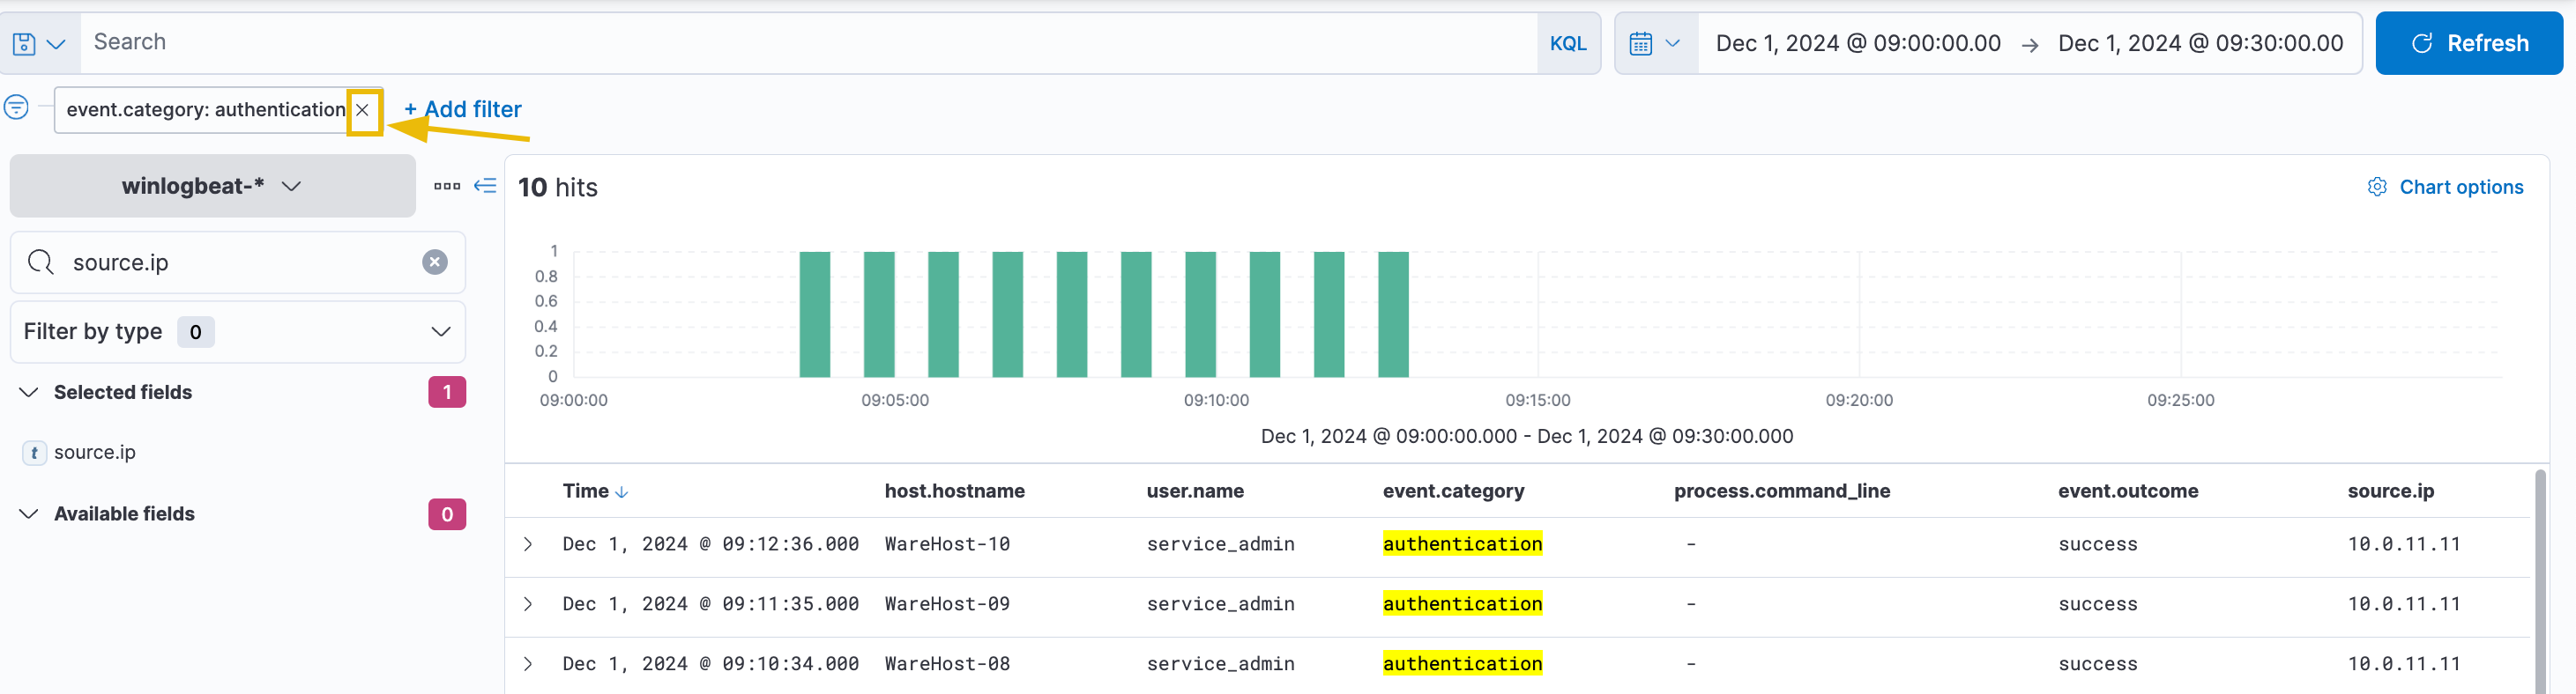Screen dimensions: 2576x694
Task: Click the Refresh button
Action: (2468, 44)
